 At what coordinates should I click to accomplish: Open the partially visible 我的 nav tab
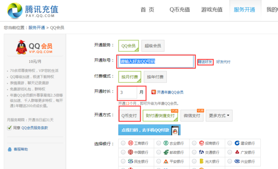(272, 10)
